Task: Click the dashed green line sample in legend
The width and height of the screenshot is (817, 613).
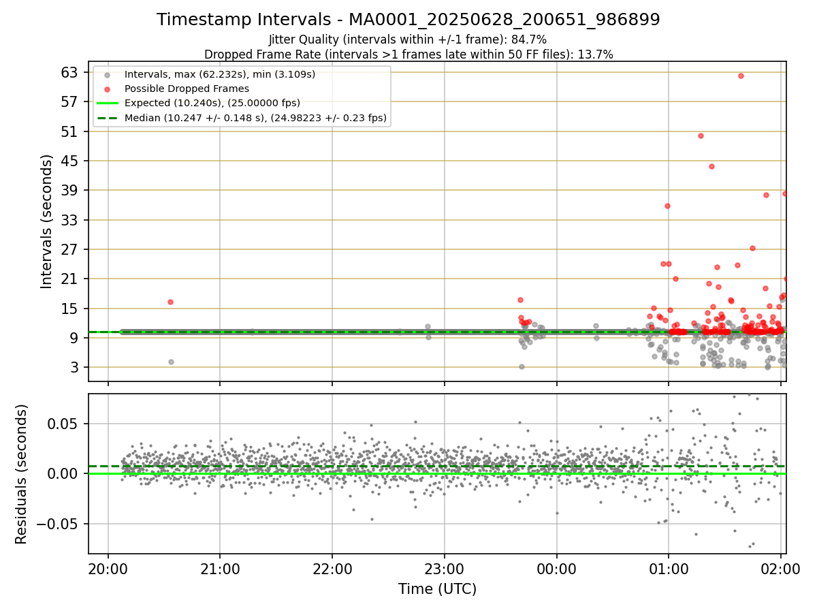Action: coord(107,118)
